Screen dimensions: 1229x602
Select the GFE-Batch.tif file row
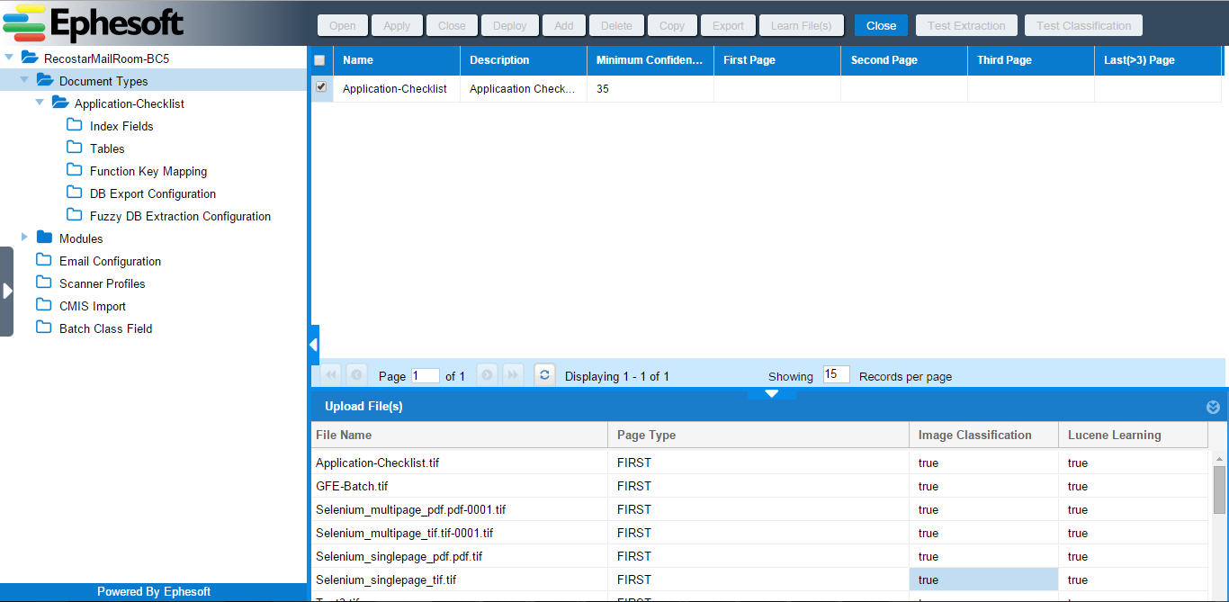pos(759,486)
